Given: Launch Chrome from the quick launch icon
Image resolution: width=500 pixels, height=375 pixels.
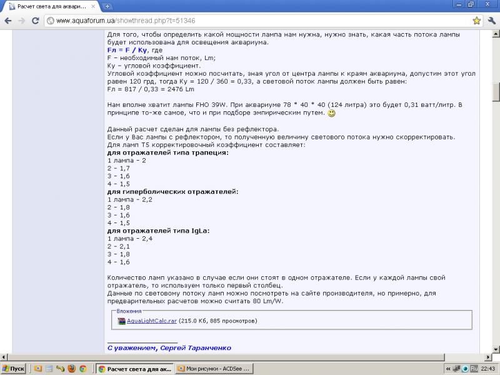Looking at the screenshot, I should point(83,369).
